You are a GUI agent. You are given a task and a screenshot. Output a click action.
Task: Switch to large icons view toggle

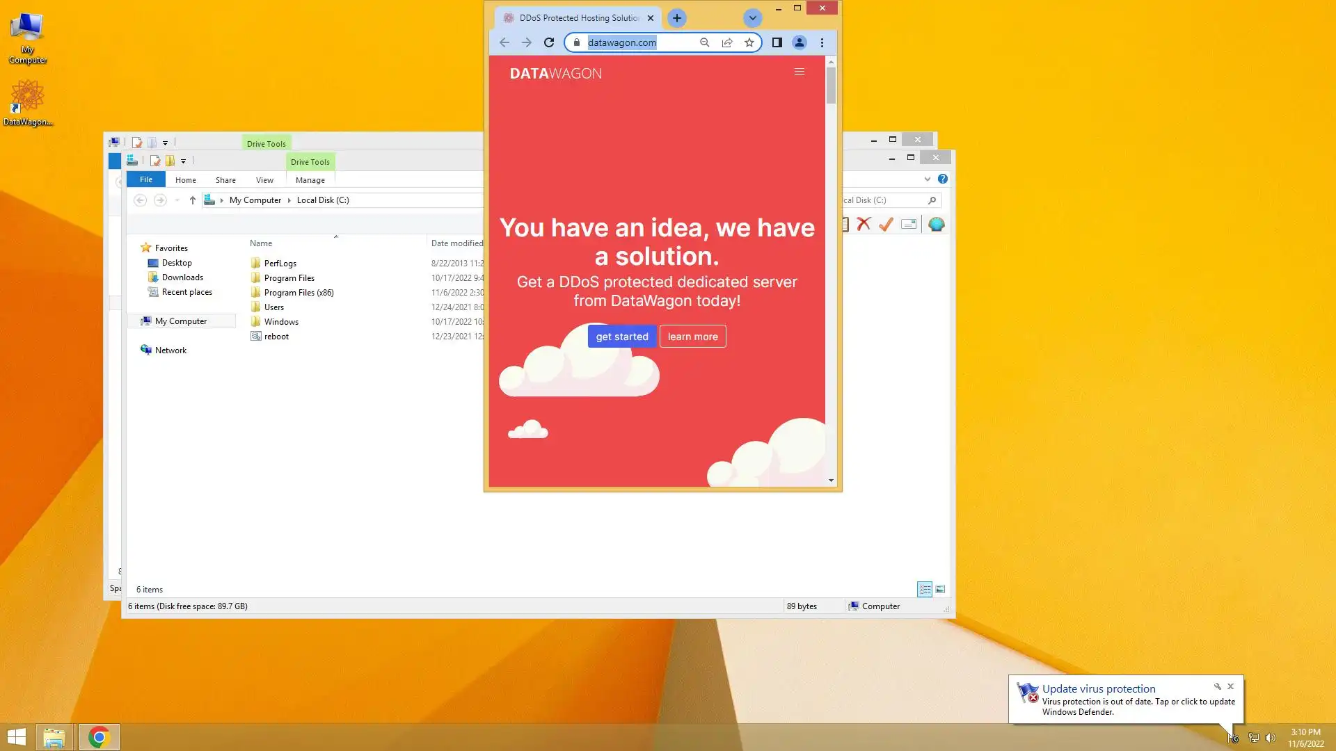click(x=940, y=589)
